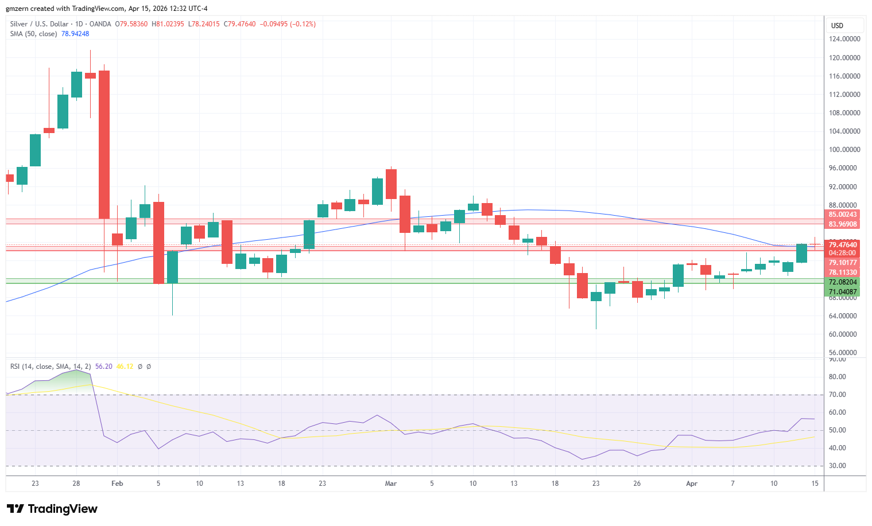Click the Mar label on the date axis
The width and height of the screenshot is (872, 526).
click(391, 484)
